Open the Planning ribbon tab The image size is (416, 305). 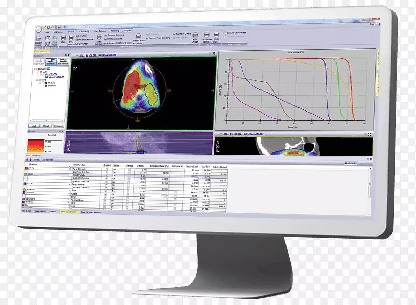click(115, 31)
